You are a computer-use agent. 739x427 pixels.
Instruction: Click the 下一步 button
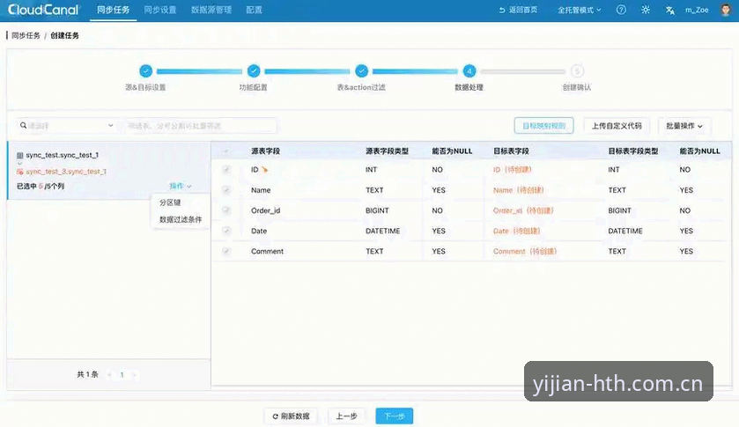pos(395,416)
